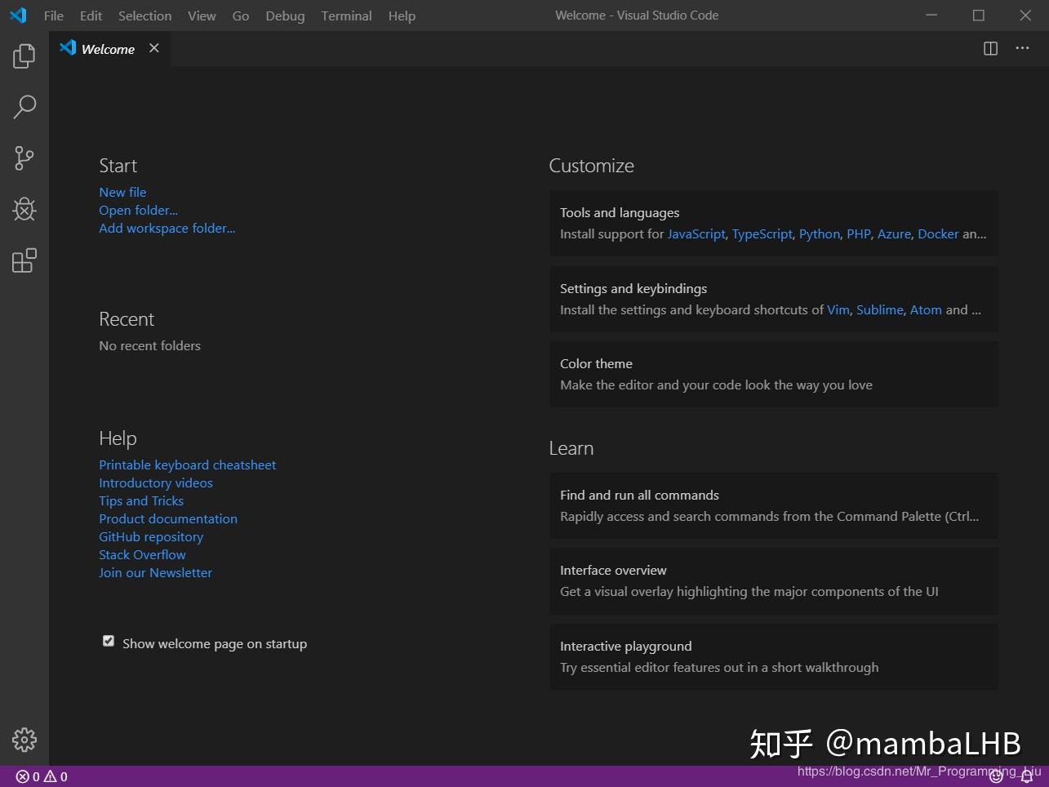Image resolution: width=1049 pixels, height=787 pixels.
Task: Send feedback via the smiley icon
Action: pos(995,776)
